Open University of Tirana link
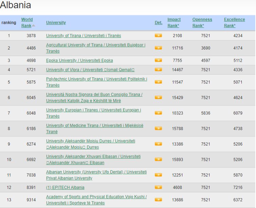The width and height of the screenshot is (256, 208). click(84, 36)
